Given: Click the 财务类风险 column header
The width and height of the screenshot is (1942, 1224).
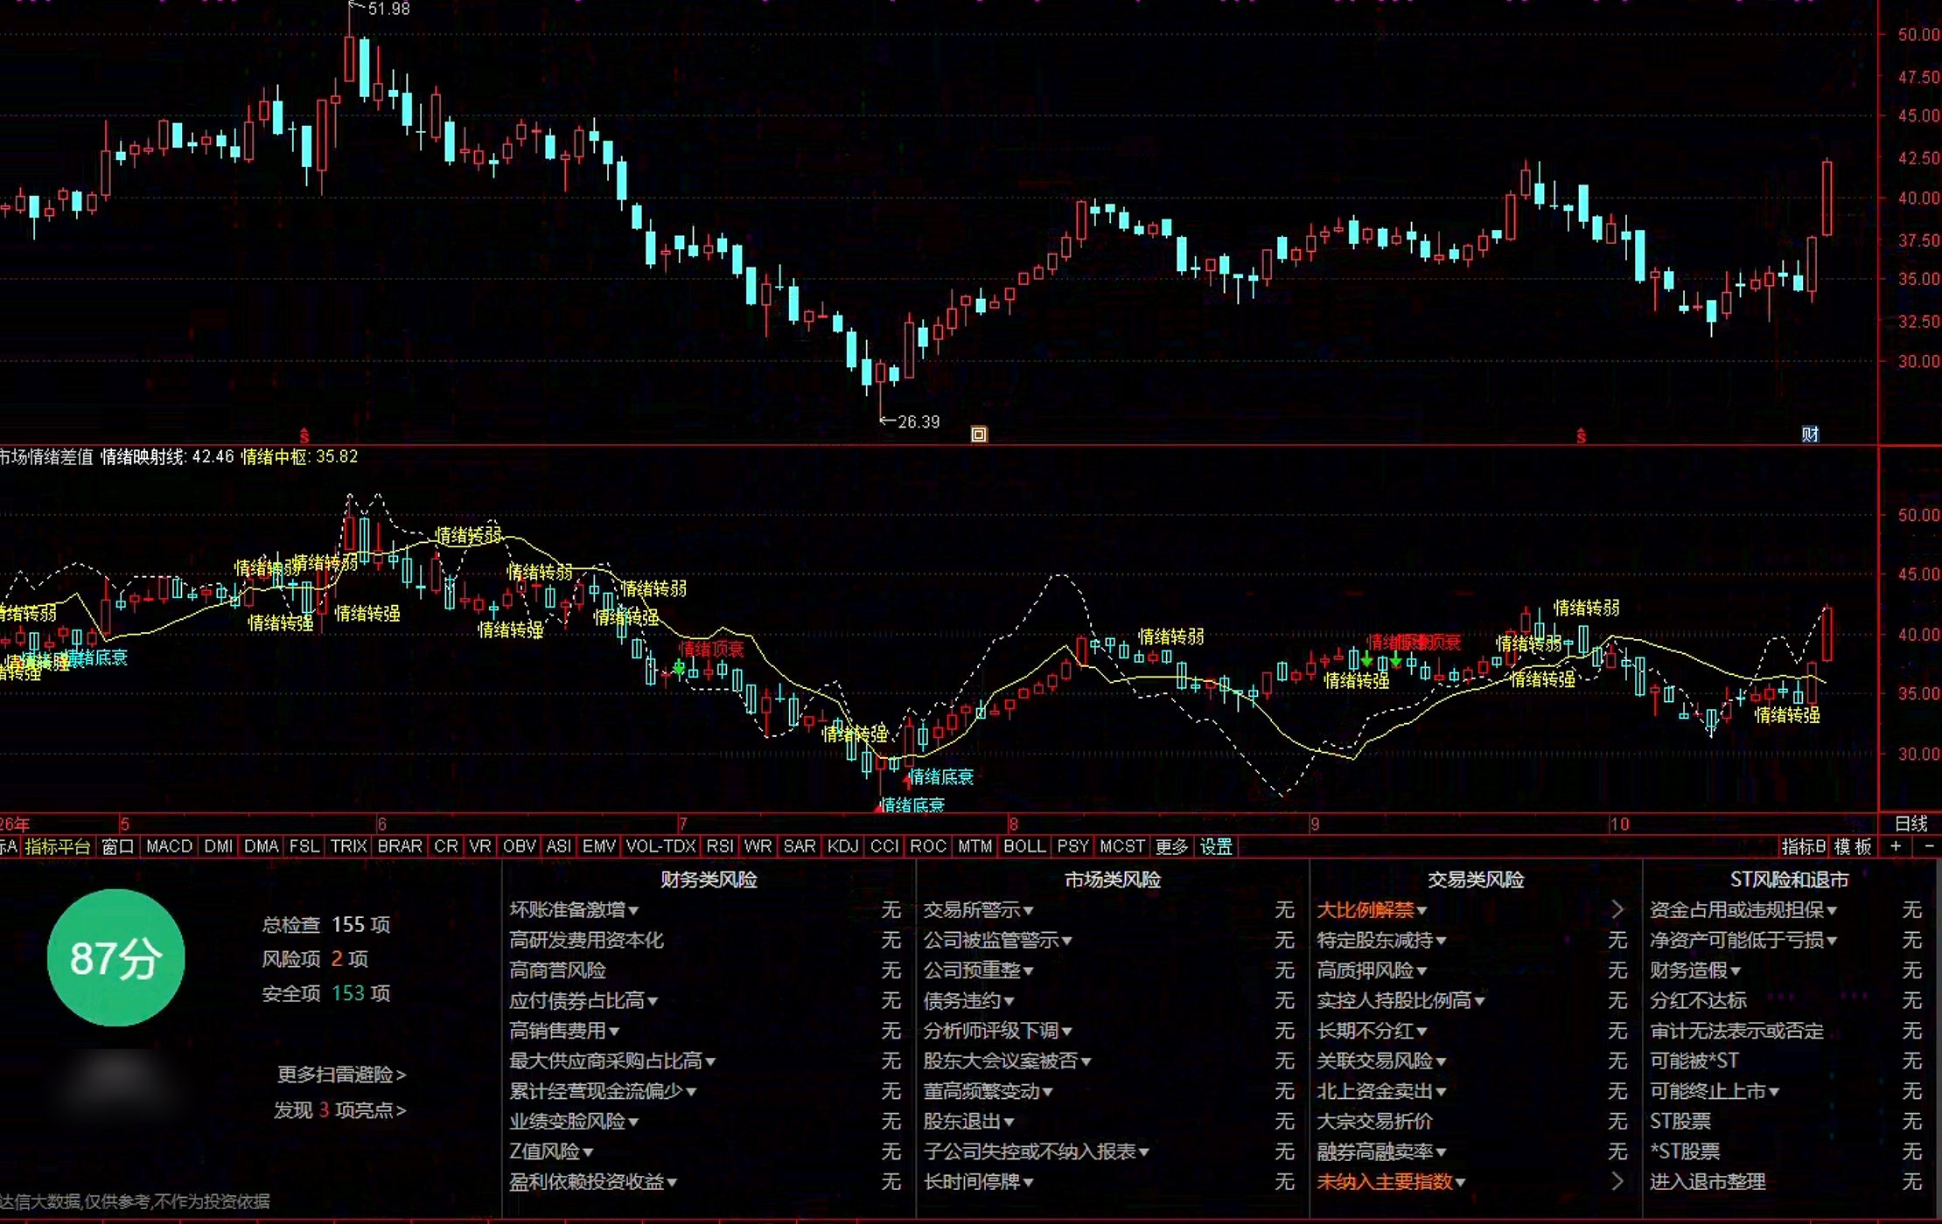Looking at the screenshot, I should 709,880.
